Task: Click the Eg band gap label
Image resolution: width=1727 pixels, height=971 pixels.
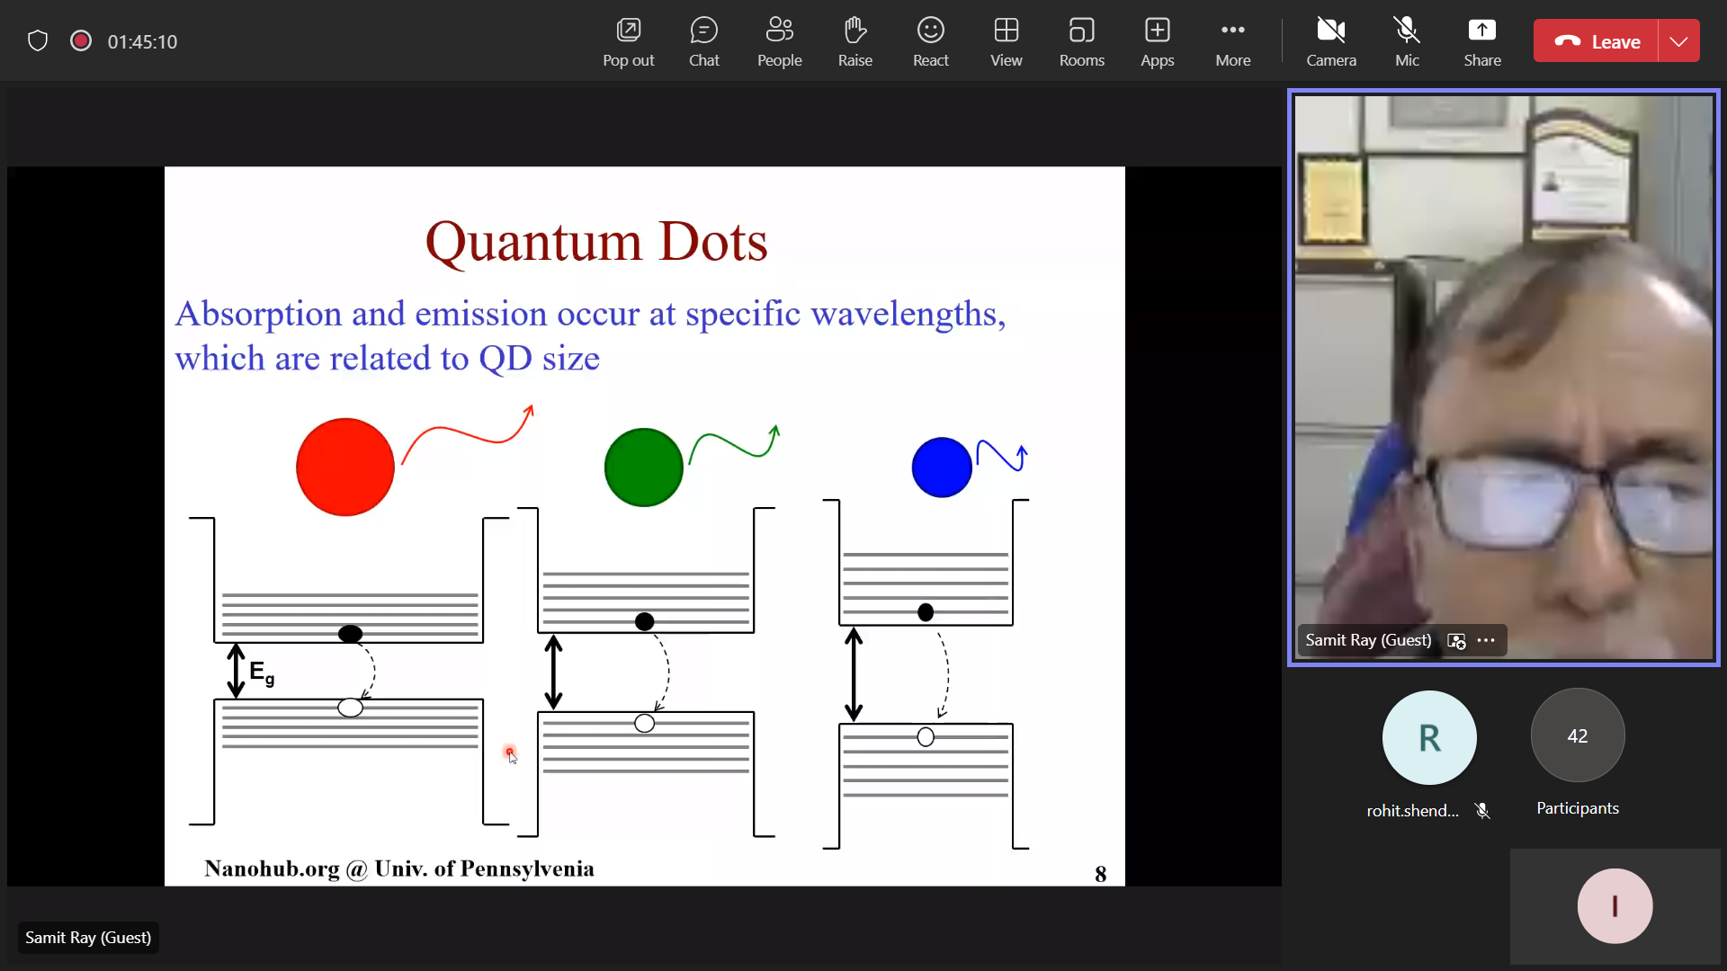Action: tap(261, 673)
